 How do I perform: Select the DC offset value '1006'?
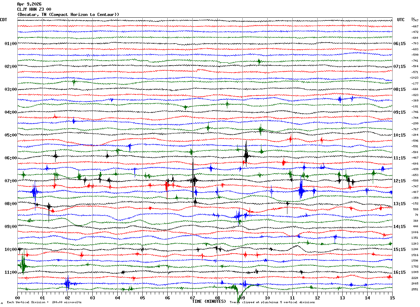click(x=415, y=232)
